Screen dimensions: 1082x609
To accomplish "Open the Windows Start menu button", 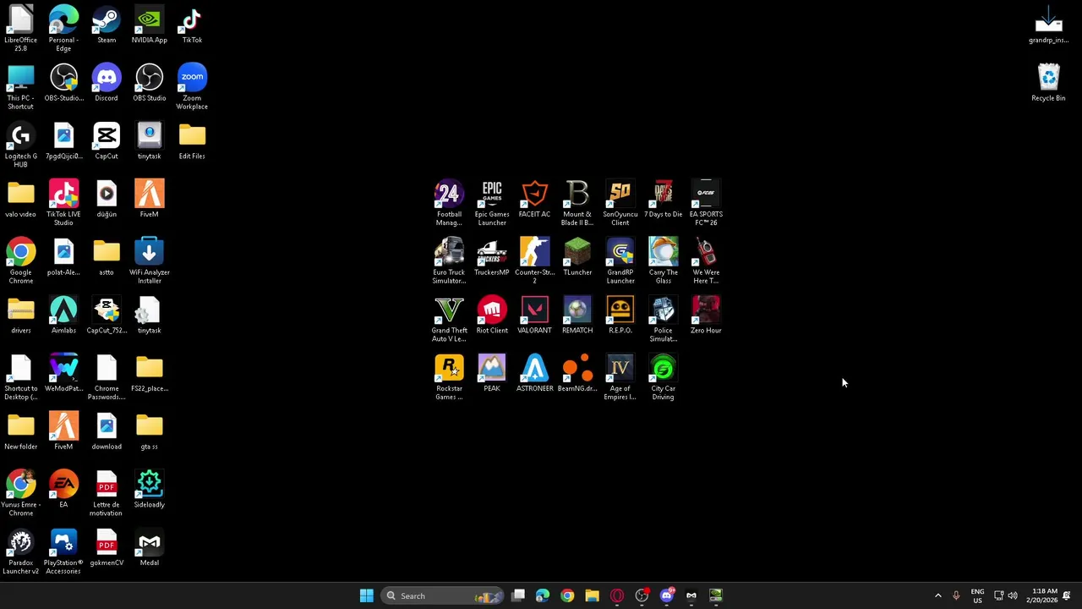I will tap(366, 595).
